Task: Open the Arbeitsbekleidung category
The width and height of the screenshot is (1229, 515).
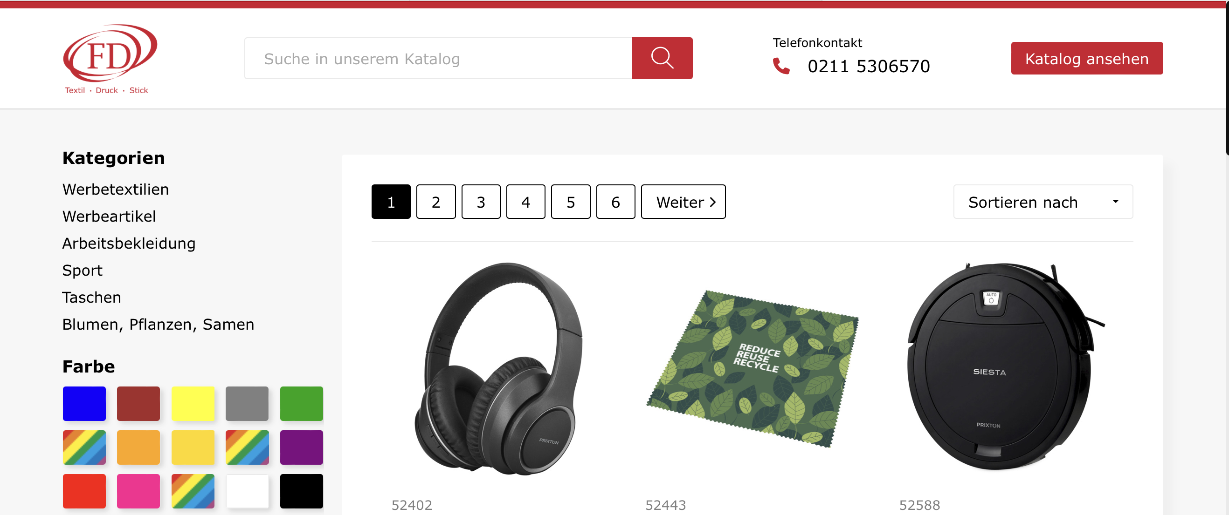Action: tap(129, 244)
